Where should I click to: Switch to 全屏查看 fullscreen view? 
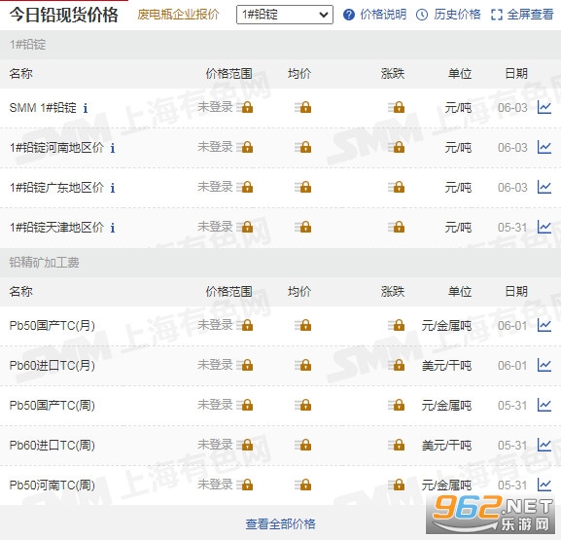522,15
